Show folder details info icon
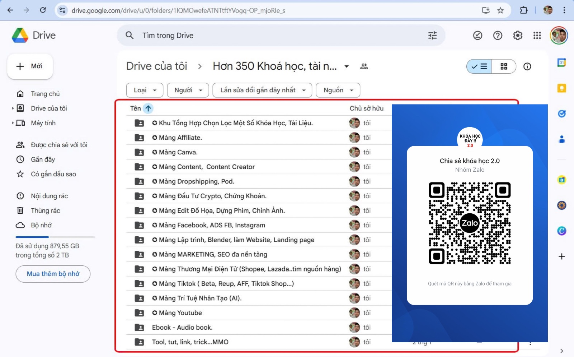Screen dimensions: 574x357 (527, 66)
